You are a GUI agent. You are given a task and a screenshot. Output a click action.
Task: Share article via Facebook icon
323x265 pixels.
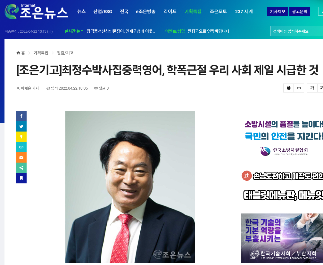click(x=21, y=116)
